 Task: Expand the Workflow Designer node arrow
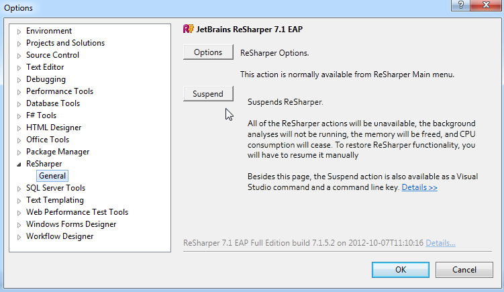[19, 237]
